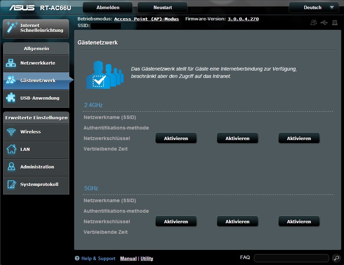The image size is (344, 265).
Task: Go to Wireless settings
Action: [x=36, y=132]
